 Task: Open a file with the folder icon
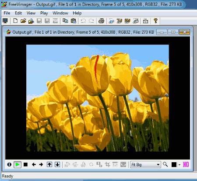(23, 21)
